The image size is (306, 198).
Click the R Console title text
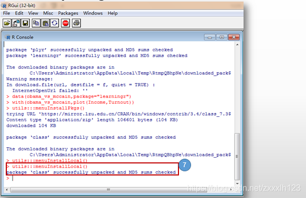click(23, 37)
